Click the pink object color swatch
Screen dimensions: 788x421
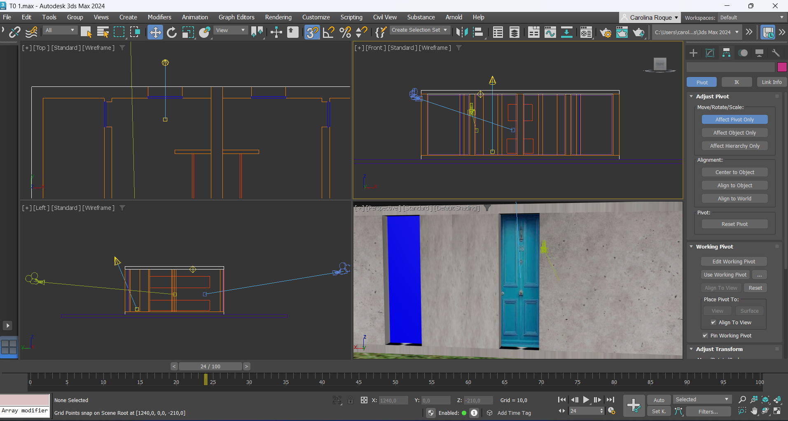click(782, 67)
